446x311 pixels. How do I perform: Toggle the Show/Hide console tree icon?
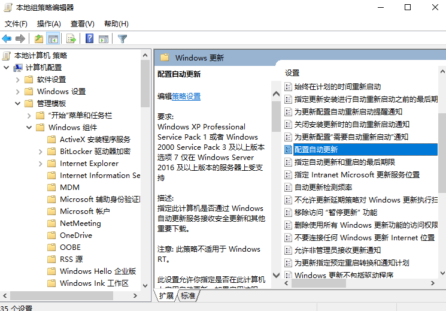tap(53, 38)
